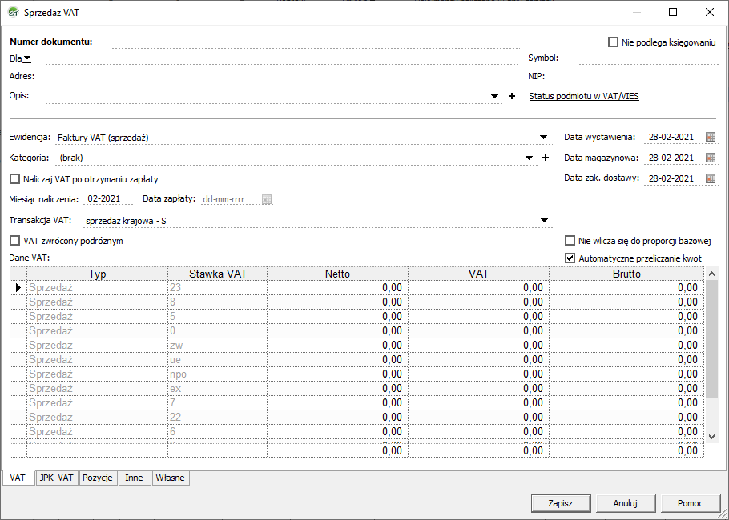Viewport: 729px width, 520px height.
Task: Open calendar for Data wystawienia
Action: pyautogui.click(x=710, y=137)
